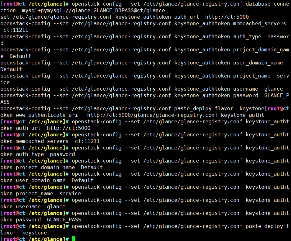291x241 pixels.
Task: Click the truncated "GLANCE_P" at a line end
Action: [277, 96]
